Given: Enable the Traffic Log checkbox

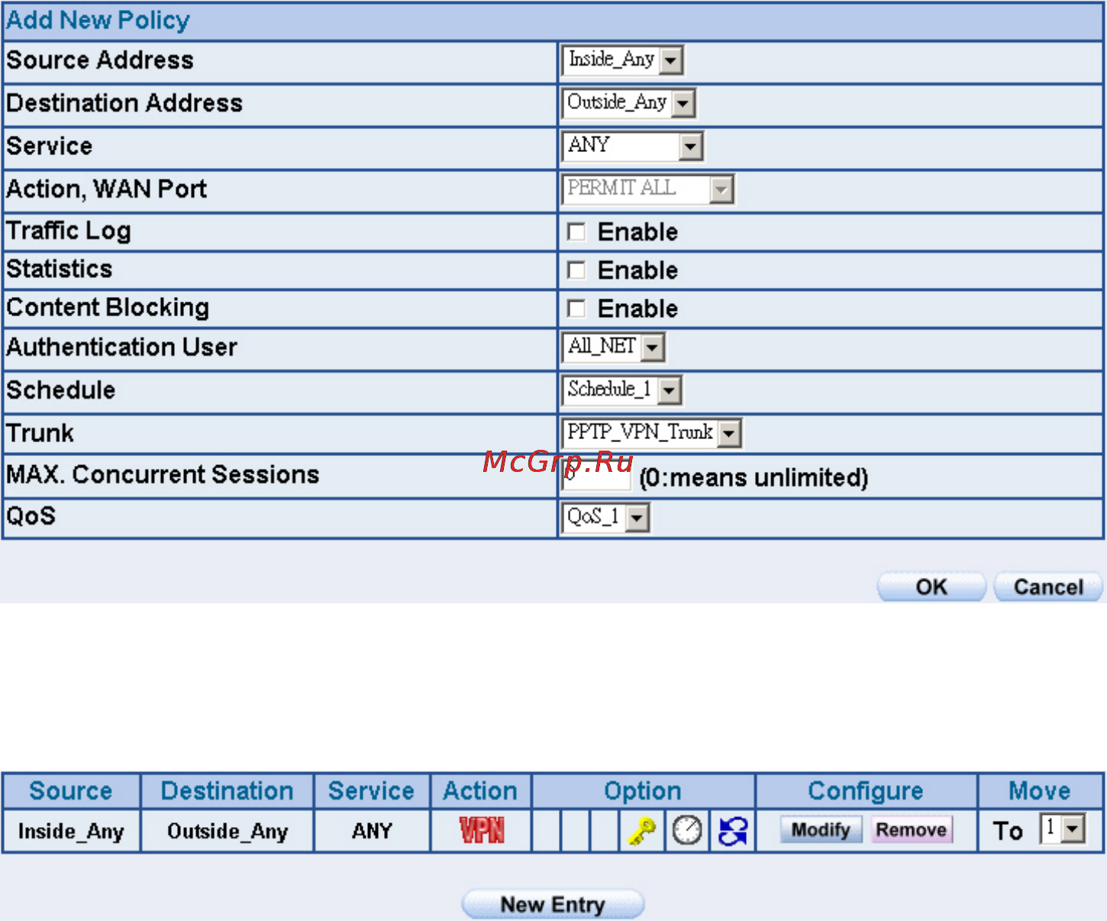Looking at the screenshot, I should [x=576, y=231].
